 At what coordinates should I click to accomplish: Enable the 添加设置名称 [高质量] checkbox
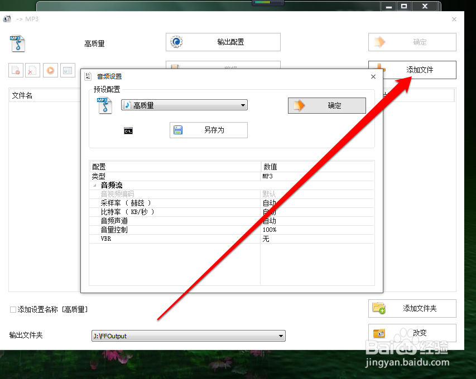click(x=13, y=309)
